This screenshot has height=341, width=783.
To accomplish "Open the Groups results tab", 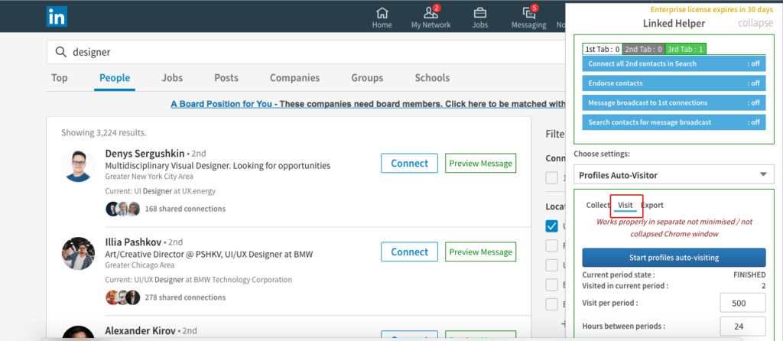I will 367,78.
